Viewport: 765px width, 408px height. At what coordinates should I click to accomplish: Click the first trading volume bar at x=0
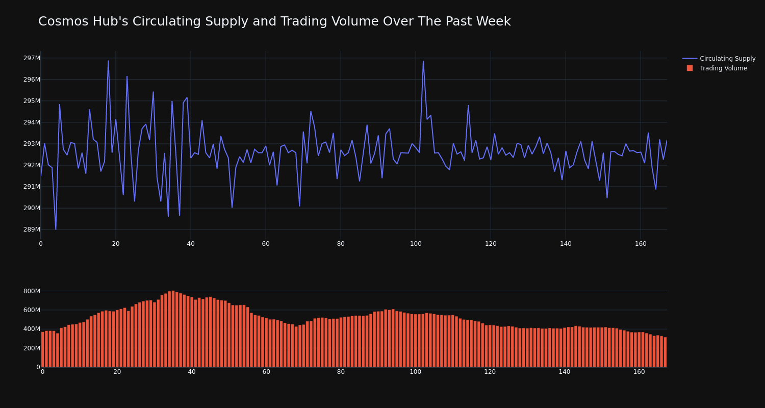coord(42,349)
